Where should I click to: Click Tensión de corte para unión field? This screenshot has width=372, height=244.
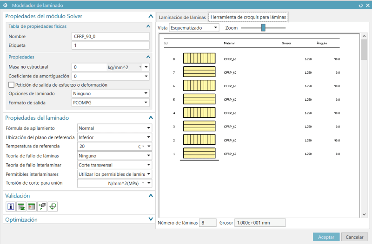tap(92, 183)
